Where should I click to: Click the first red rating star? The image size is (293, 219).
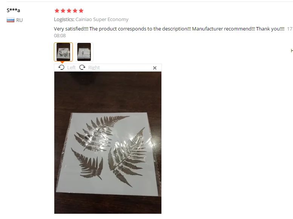point(57,11)
